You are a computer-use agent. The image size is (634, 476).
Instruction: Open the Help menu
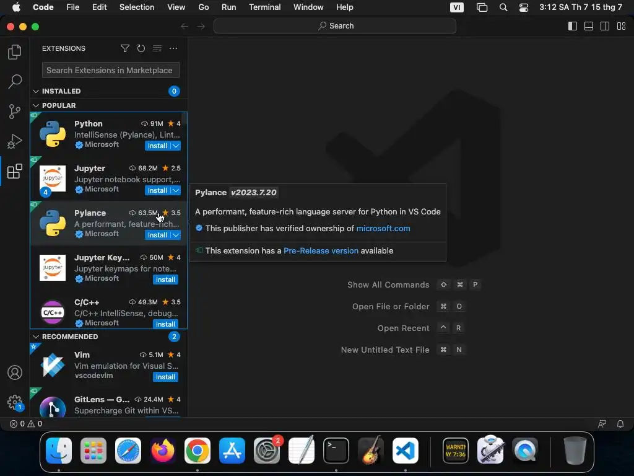tap(344, 7)
